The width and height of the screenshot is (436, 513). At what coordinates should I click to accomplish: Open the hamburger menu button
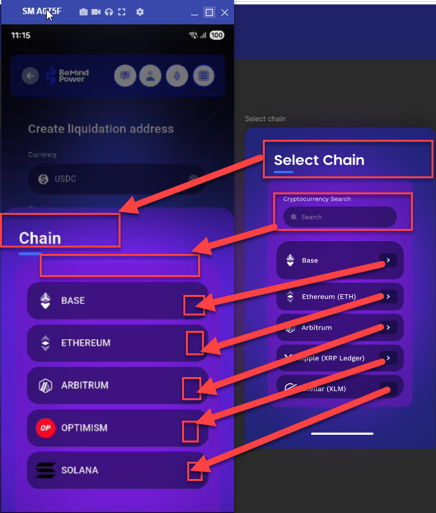click(x=203, y=76)
